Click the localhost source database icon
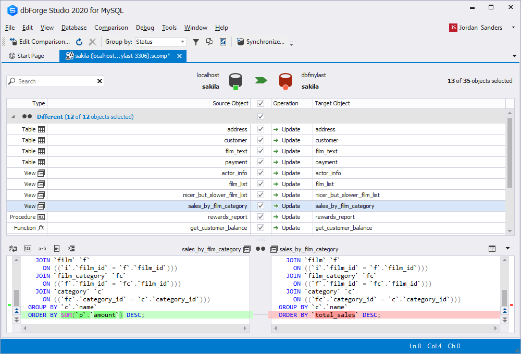Viewport: 521px width, 354px height. tap(235, 81)
